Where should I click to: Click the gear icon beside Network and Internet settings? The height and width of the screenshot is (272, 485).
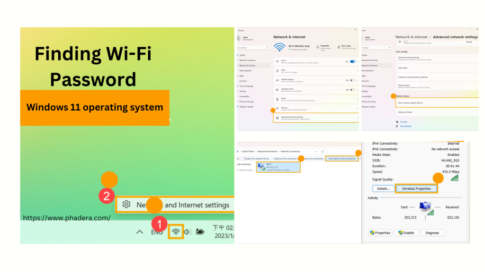click(x=126, y=204)
